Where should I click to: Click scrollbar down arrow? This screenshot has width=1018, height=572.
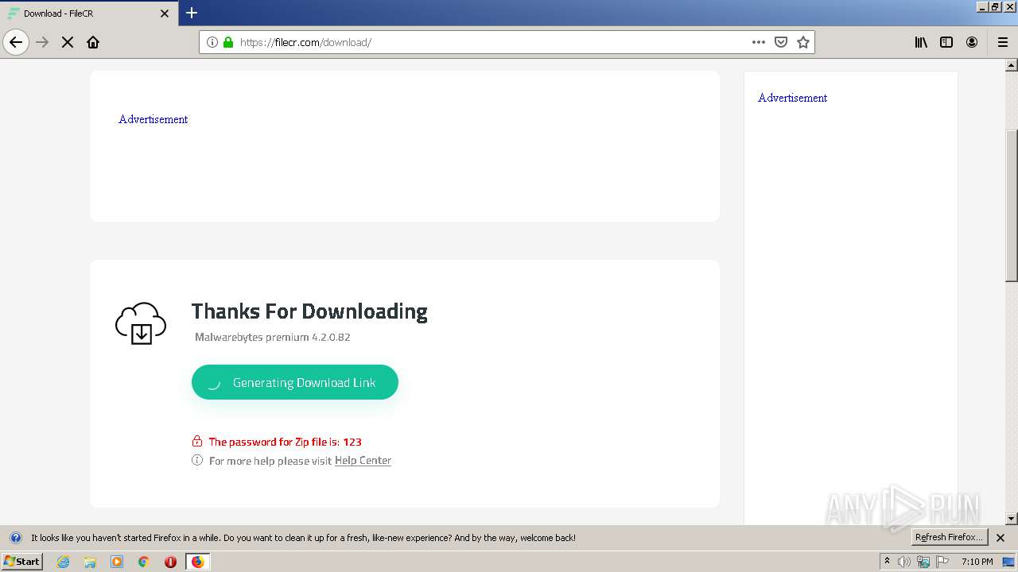(x=1012, y=519)
